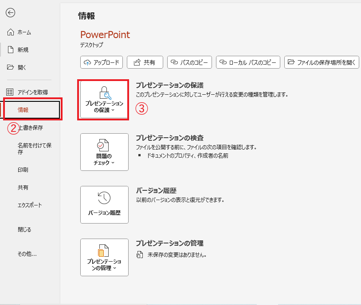Click the ホーム house icon

coord(10,32)
